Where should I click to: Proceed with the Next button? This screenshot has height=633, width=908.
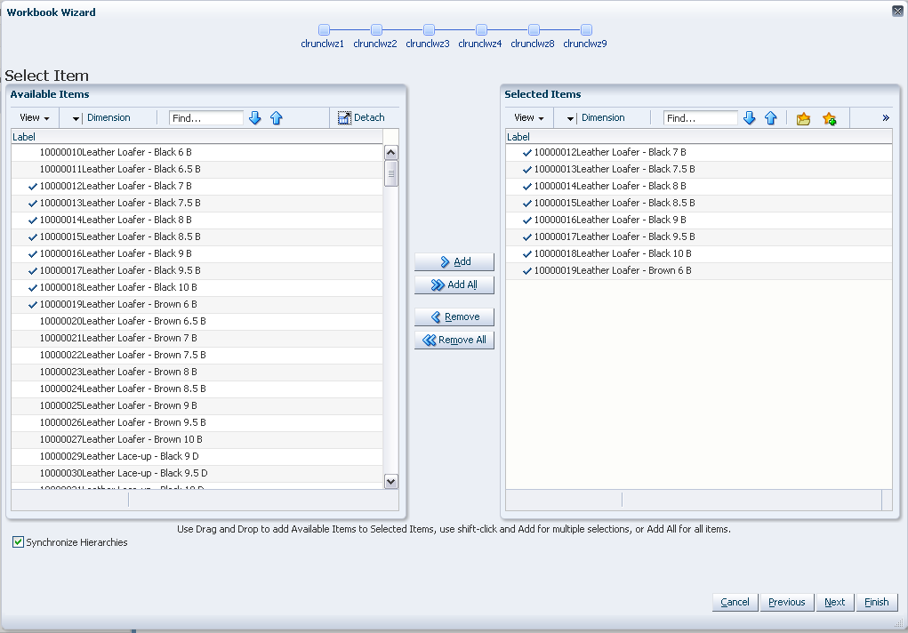pyautogui.click(x=834, y=602)
